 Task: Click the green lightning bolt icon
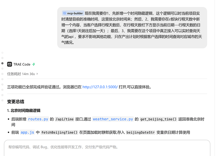pyautogui.click(x=34, y=64)
